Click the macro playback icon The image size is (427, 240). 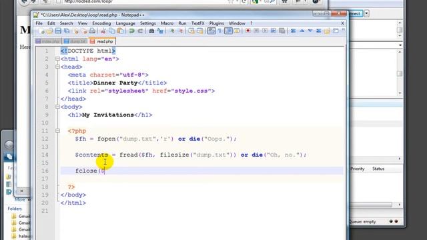tap(265, 31)
